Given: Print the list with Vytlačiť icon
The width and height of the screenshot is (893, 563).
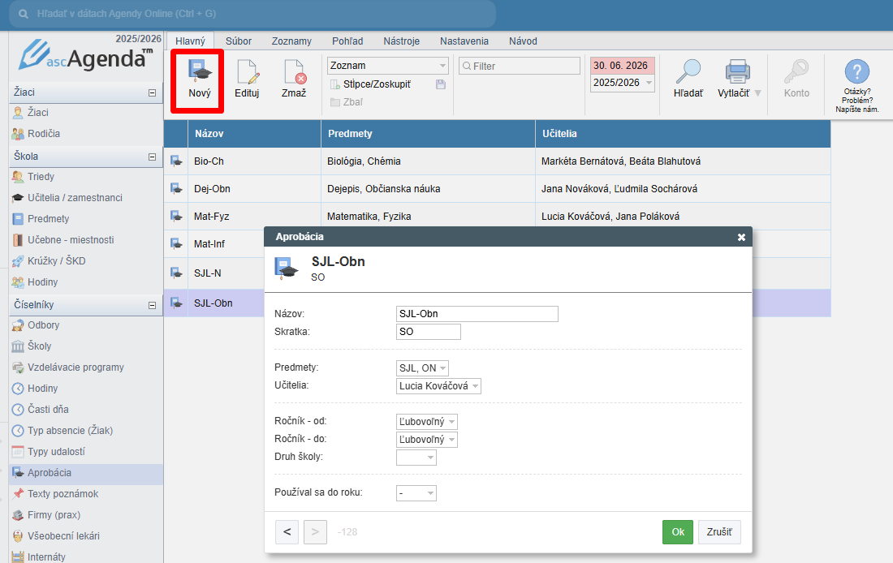Looking at the screenshot, I should [734, 80].
